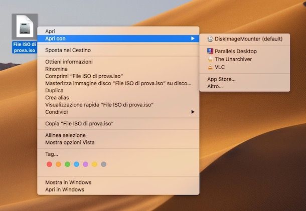Expand the Apri con submenu arrow

click(x=193, y=39)
